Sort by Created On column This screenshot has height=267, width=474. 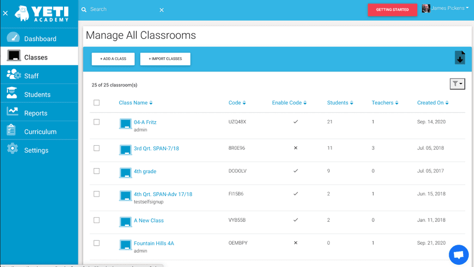433,103
